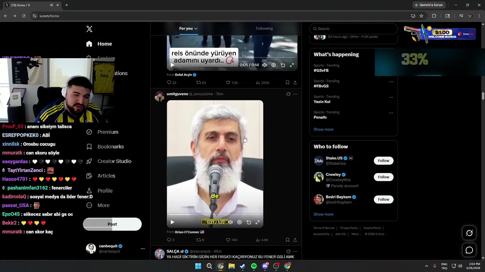The image size is (485, 272).
Task: Open more options for Penaltı trend
Action: (391, 113)
